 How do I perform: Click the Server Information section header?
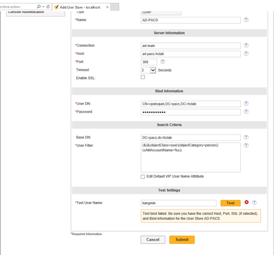coord(169,33)
